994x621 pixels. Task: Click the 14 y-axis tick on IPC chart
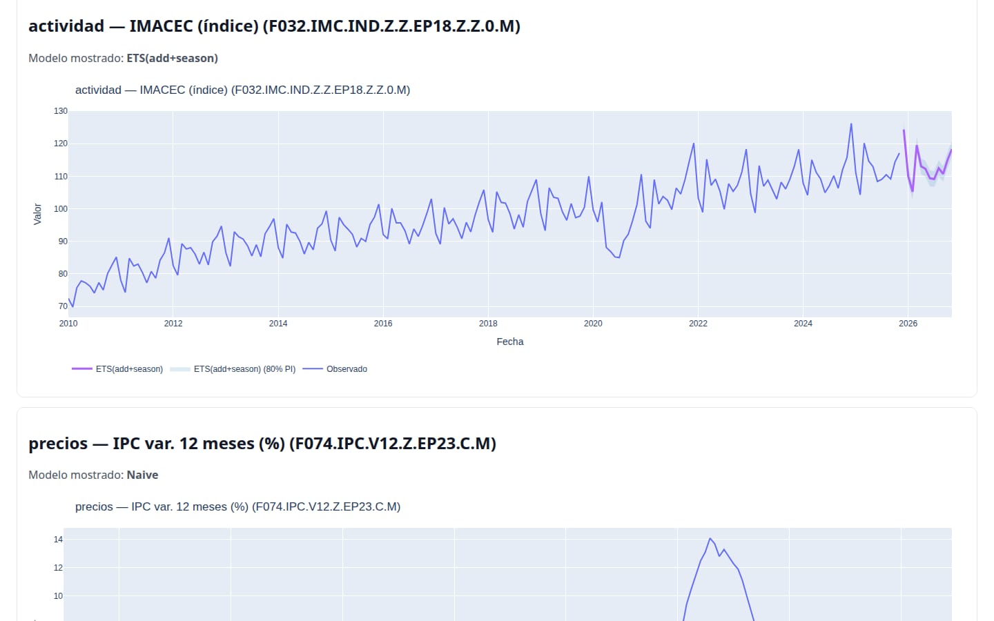(58, 540)
